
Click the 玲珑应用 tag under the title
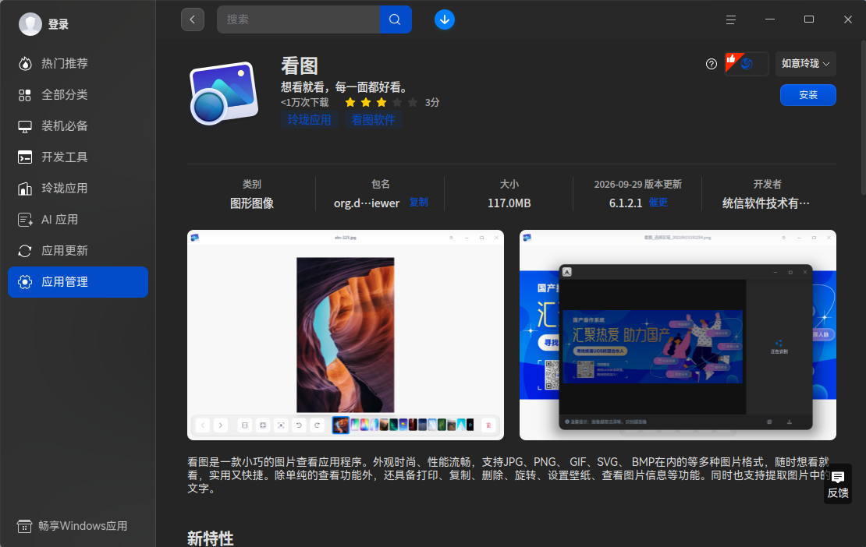(309, 120)
